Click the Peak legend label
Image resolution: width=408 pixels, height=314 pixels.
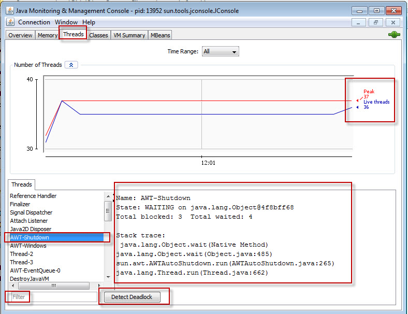[x=369, y=92]
